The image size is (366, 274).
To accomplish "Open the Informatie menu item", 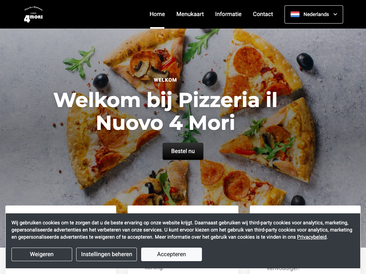I will (228, 14).
